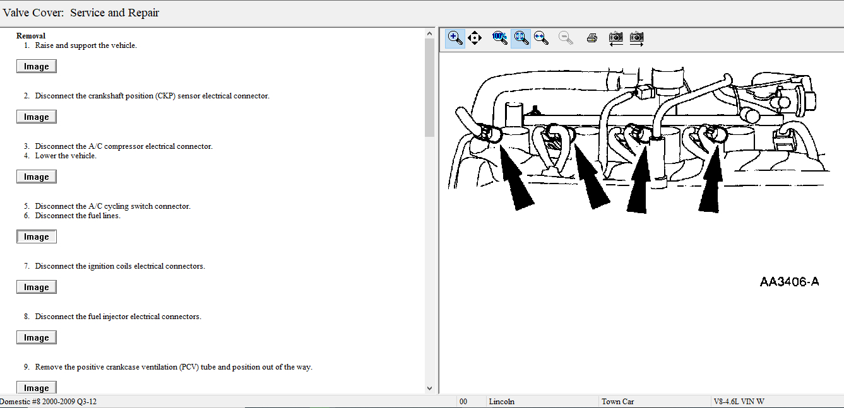844x408 pixels.
Task: Click the zoom out magnifier icon
Action: (x=566, y=38)
